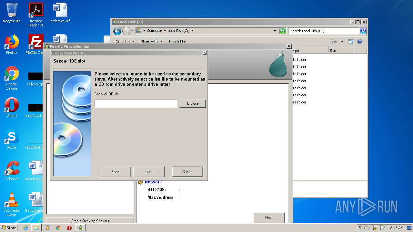Click Cancel button in wizard

tap(187, 172)
